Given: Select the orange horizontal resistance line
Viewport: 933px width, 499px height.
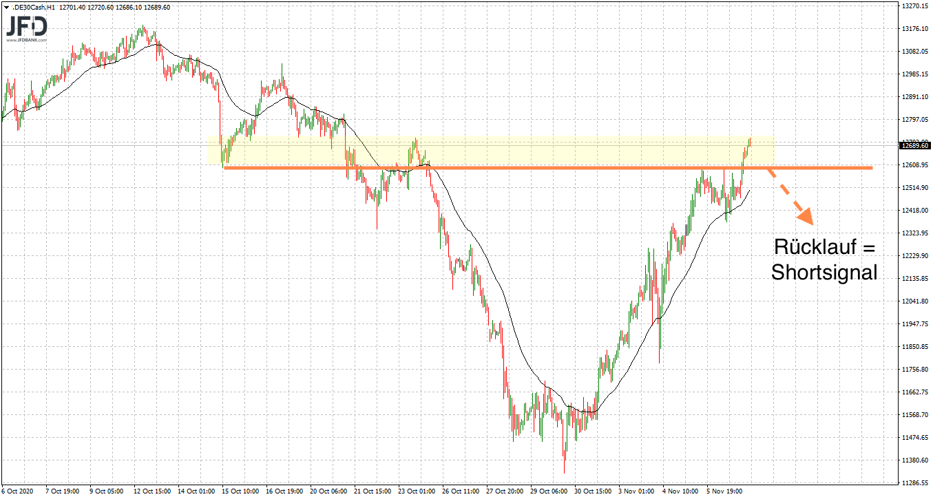Looking at the screenshot, I should pyautogui.click(x=551, y=167).
